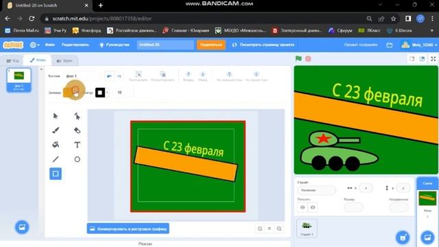Viewport: 439px width, 247px height.
Task: Click the orange Поделиться button
Action: (211, 45)
